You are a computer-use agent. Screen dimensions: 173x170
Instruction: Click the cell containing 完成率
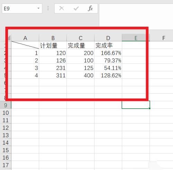point(108,45)
